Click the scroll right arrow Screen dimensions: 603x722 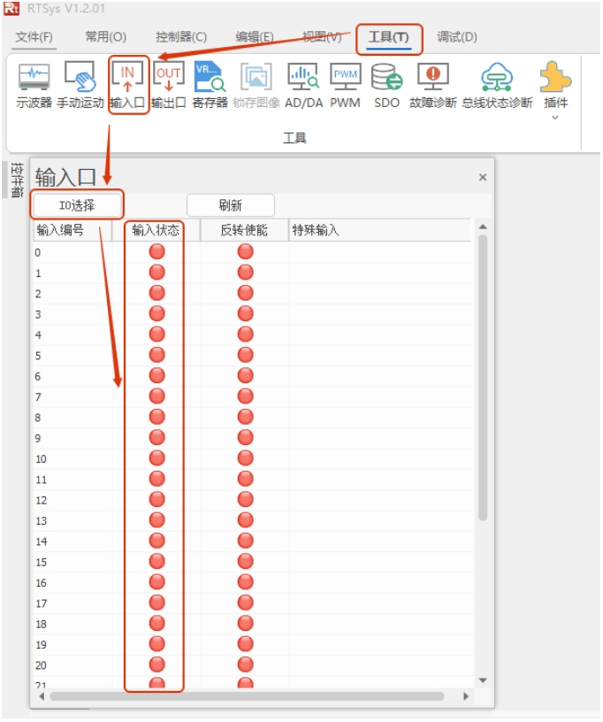tap(465, 696)
